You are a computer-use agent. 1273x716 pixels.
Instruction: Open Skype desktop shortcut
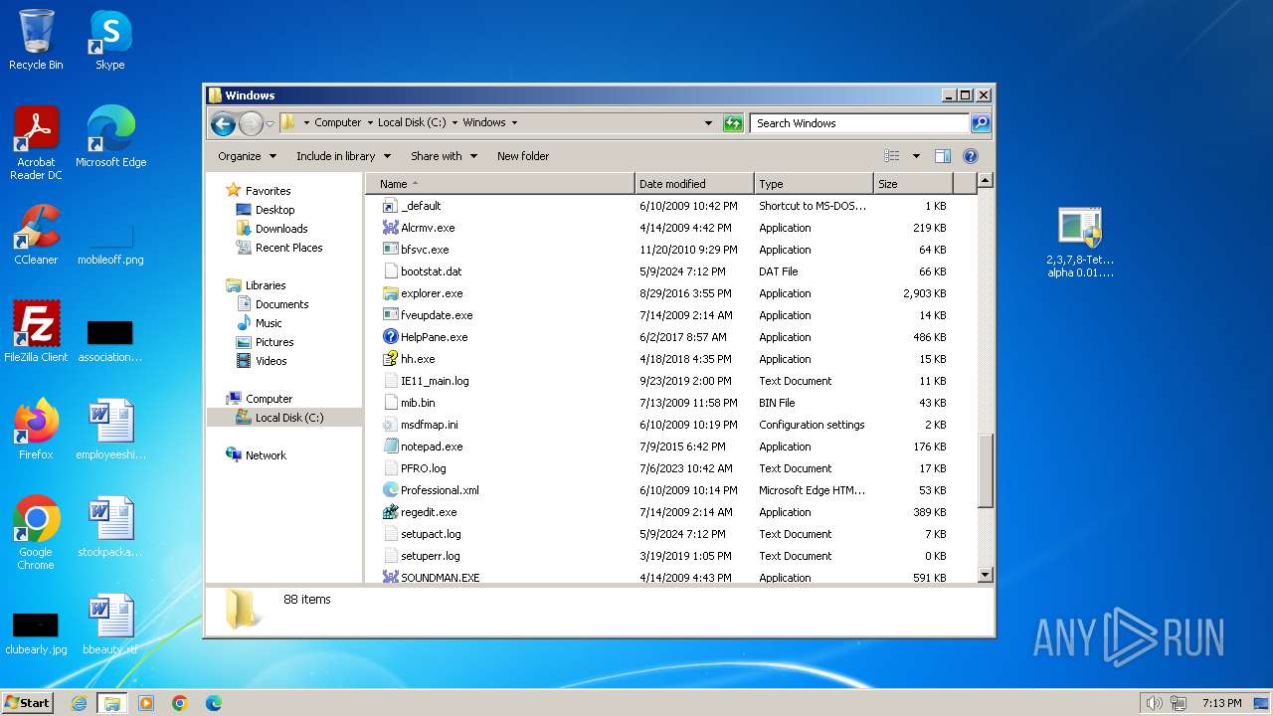tap(109, 40)
